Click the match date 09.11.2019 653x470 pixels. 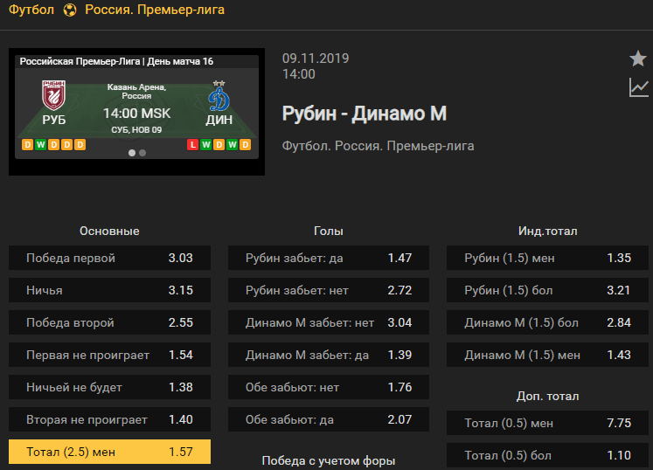tap(316, 59)
